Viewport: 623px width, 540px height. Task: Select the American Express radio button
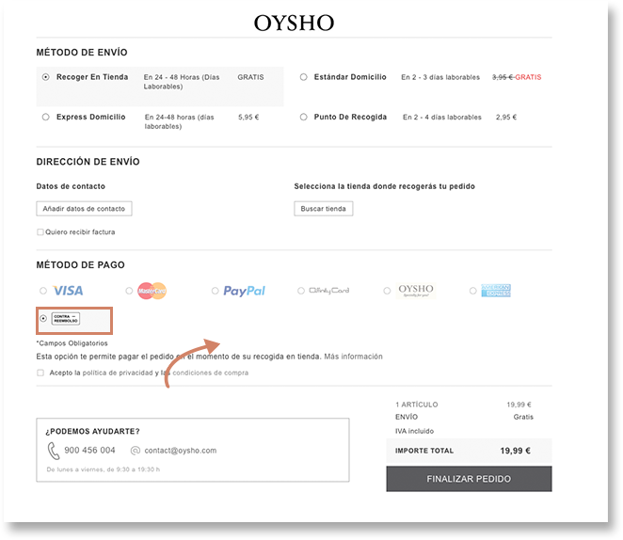pyautogui.click(x=472, y=291)
